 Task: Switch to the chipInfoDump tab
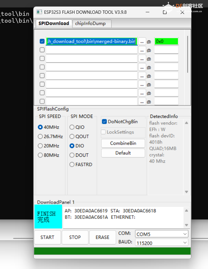pyautogui.click(x=92, y=24)
